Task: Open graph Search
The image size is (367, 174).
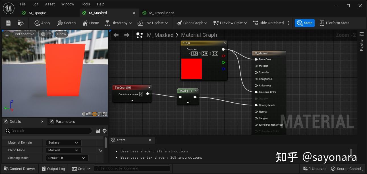Action: click(x=67, y=23)
